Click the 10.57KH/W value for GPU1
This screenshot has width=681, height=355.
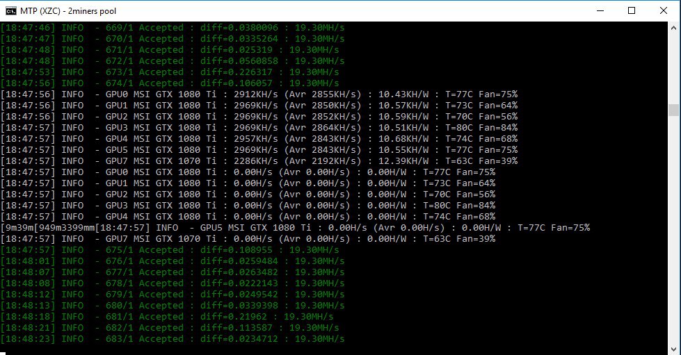click(x=403, y=106)
